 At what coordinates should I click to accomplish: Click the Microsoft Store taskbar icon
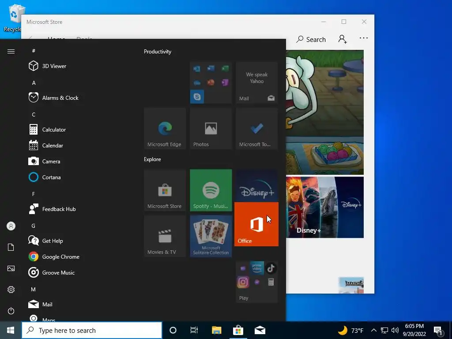point(238,330)
